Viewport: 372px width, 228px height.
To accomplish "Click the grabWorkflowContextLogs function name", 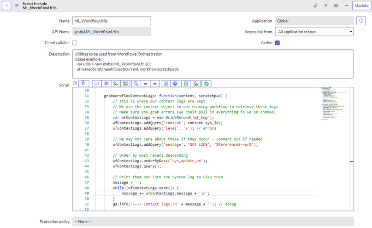I will coord(129,96).
